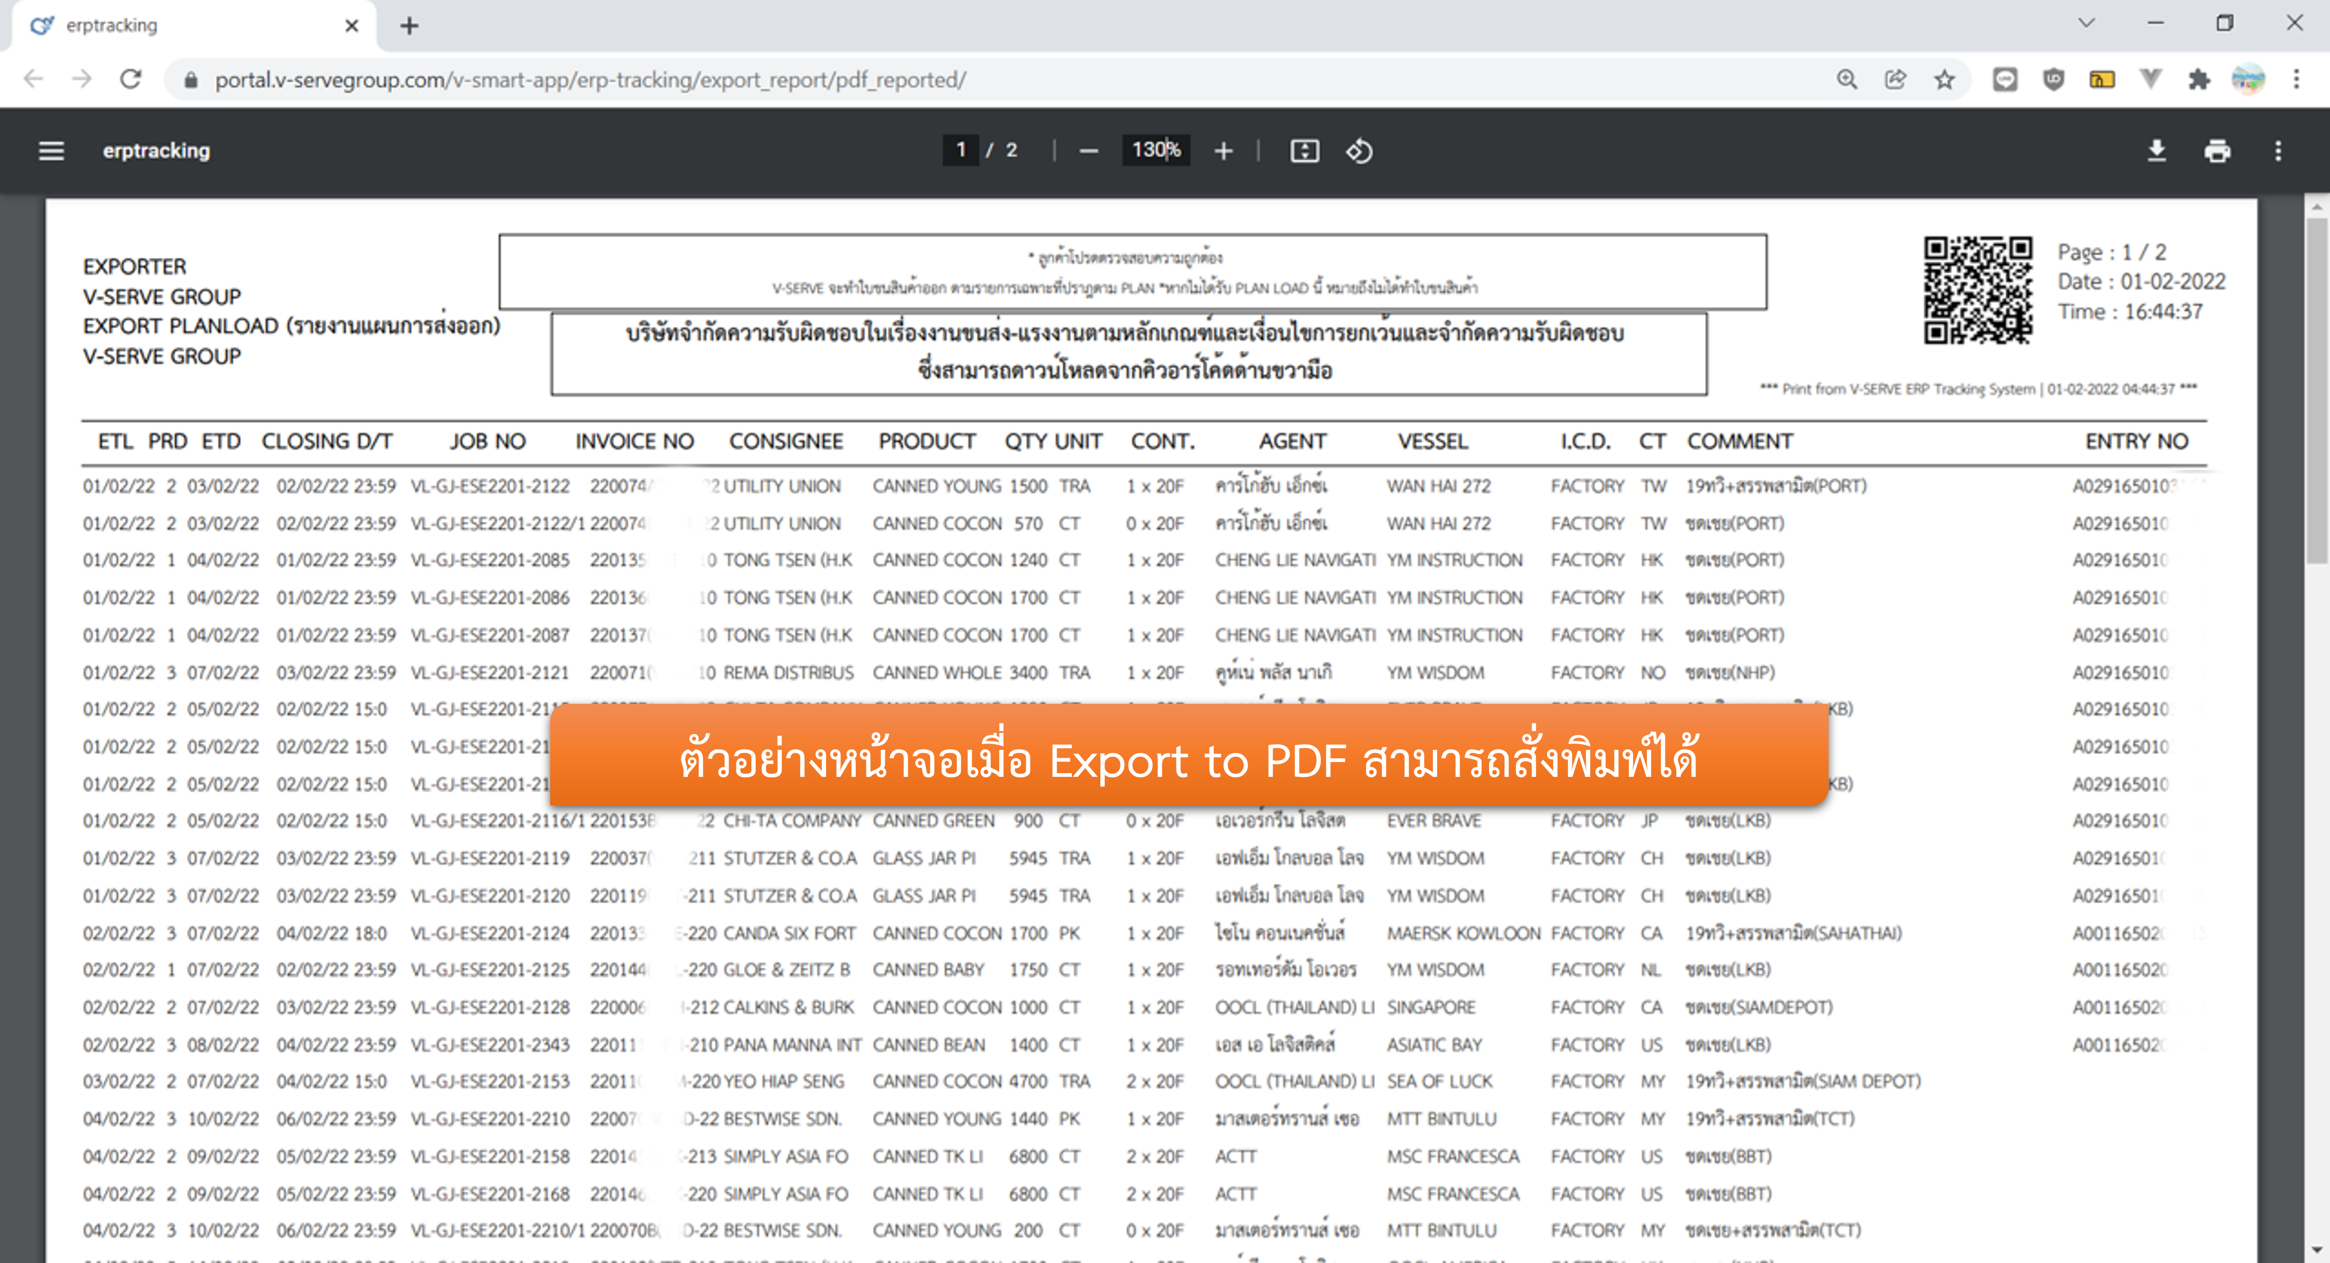Image resolution: width=2330 pixels, height=1263 pixels.
Task: Click consignee PANA MANNA INT
Action: [x=792, y=1044]
